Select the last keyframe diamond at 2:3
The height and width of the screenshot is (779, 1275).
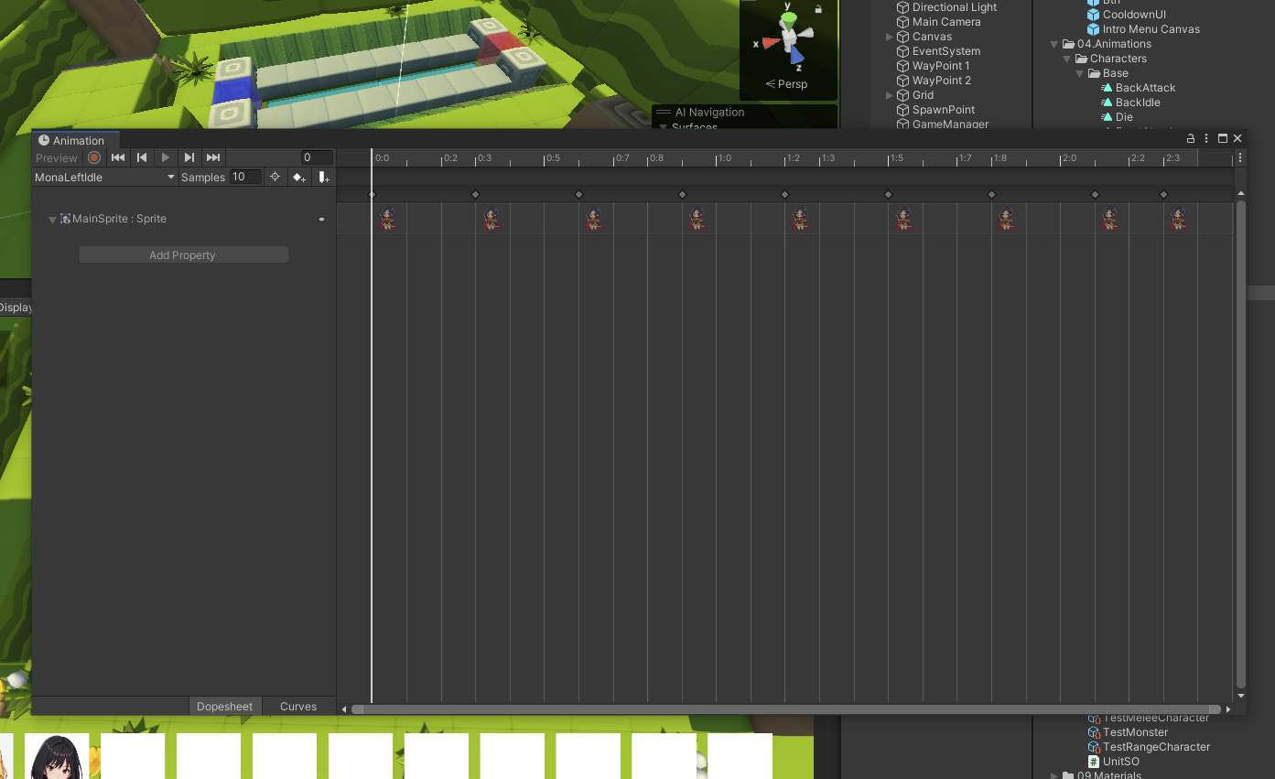coord(1163,194)
